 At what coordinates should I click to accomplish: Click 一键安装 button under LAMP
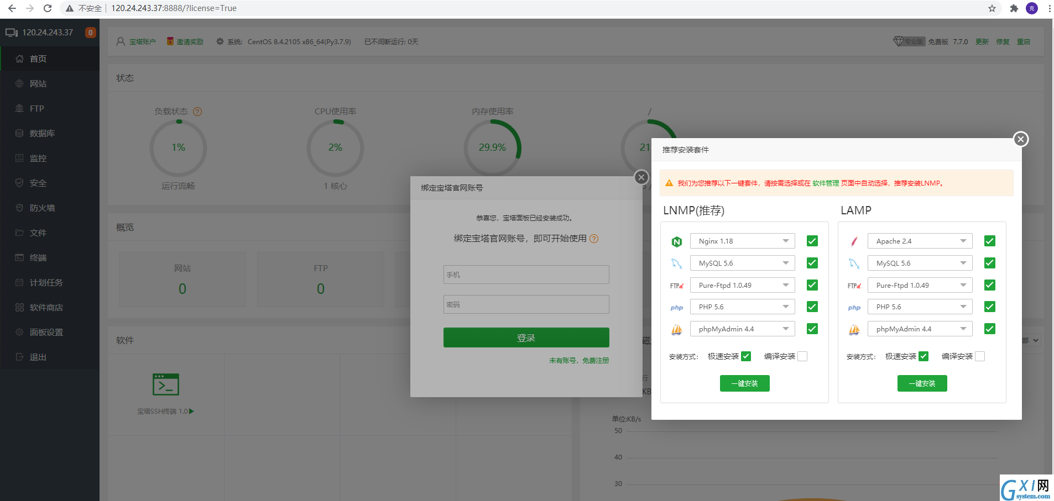(x=922, y=383)
